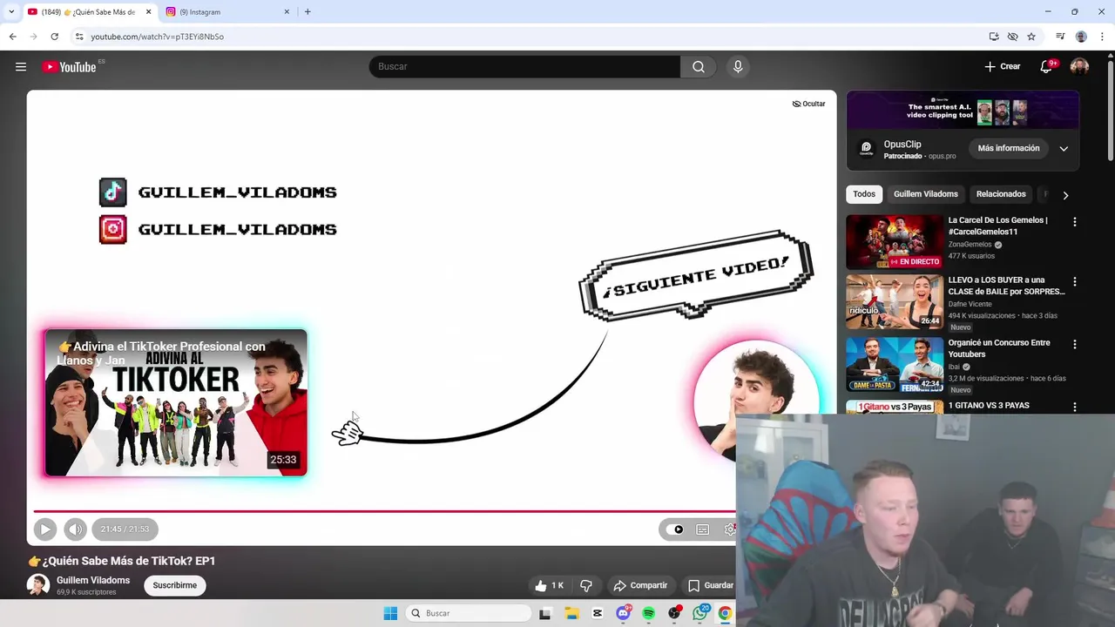Open LLEVO a LOS BUYER video title

tap(1007, 286)
